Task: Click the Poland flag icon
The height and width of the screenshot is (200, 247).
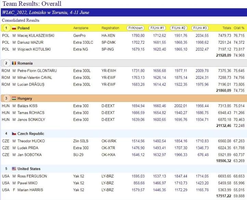Action: [14, 28]
